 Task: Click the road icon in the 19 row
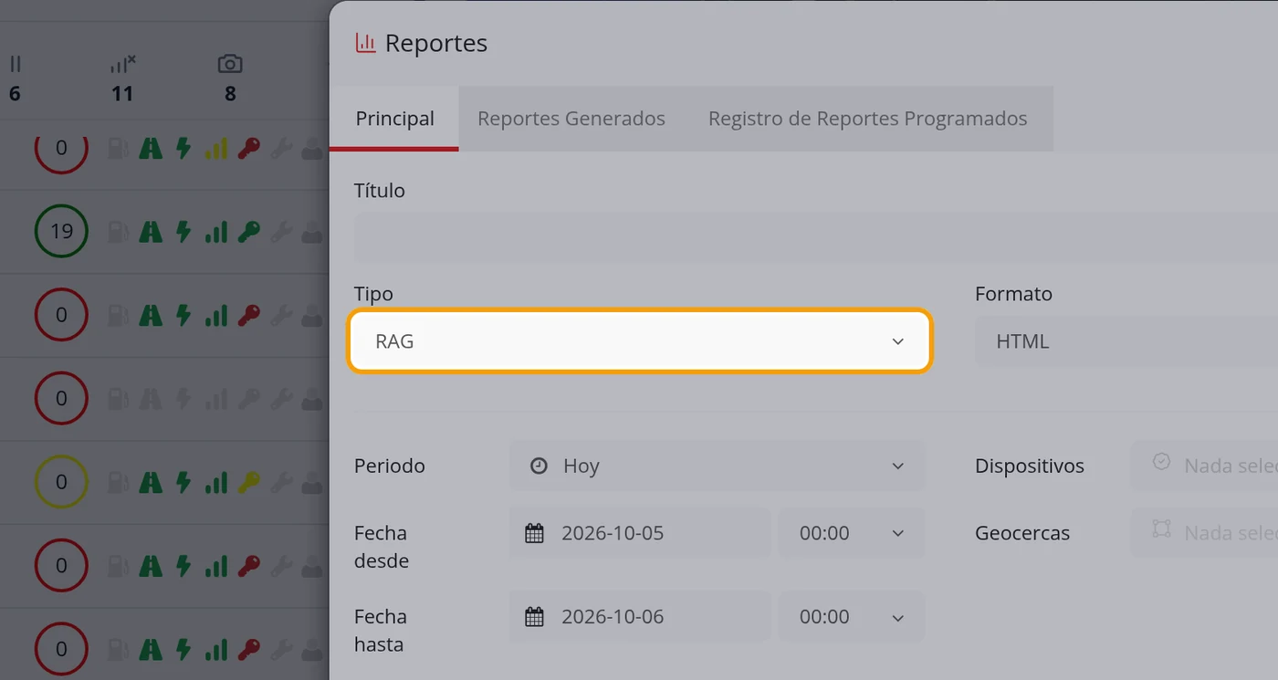tap(151, 232)
